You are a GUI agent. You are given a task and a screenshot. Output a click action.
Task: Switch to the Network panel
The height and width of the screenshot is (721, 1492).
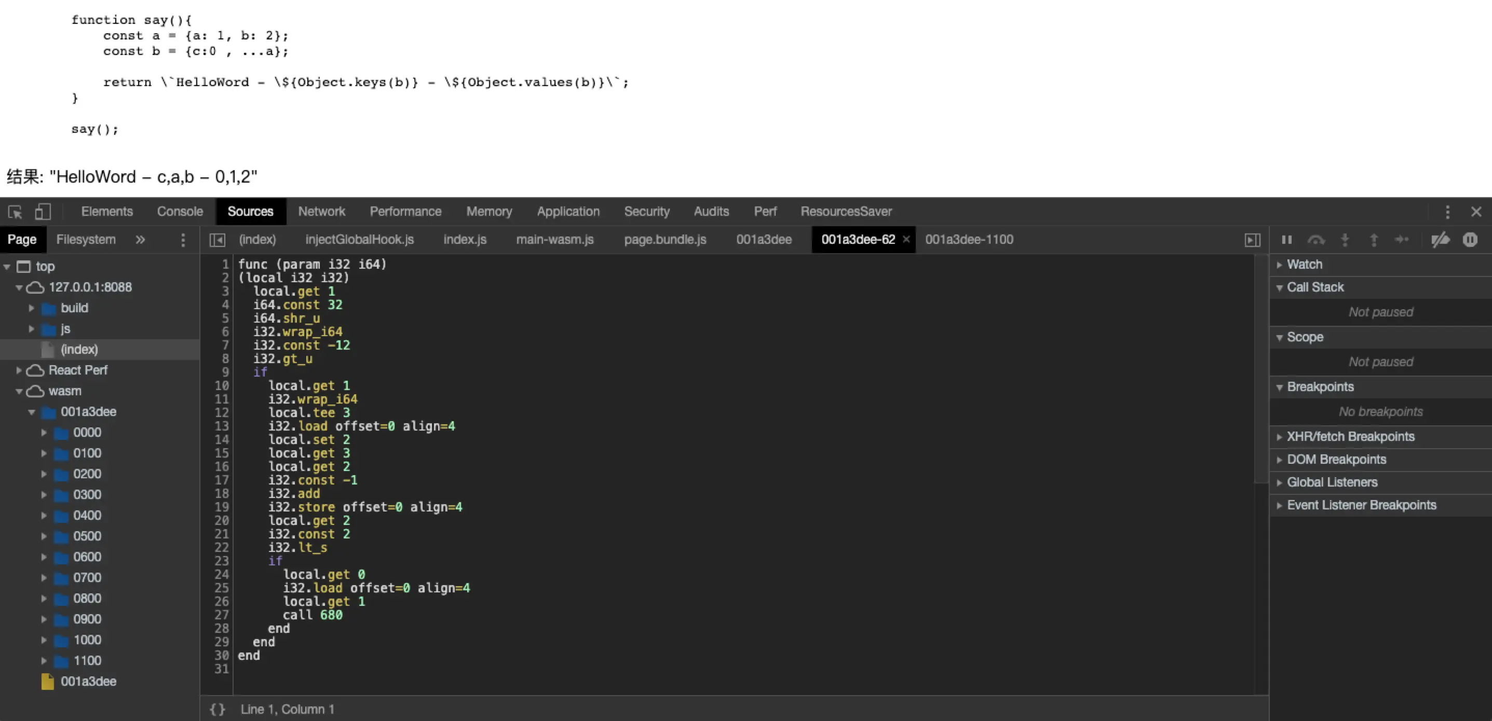(322, 211)
